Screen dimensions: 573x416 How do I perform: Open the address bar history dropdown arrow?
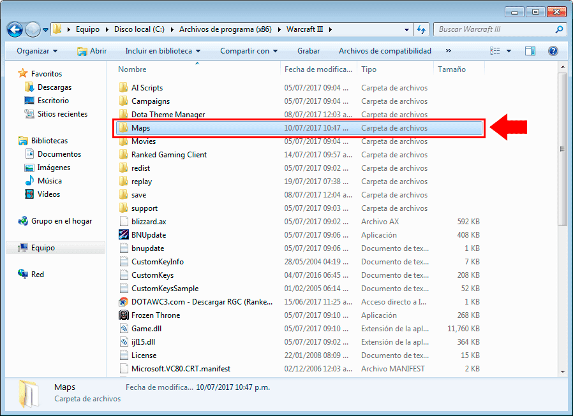point(406,30)
